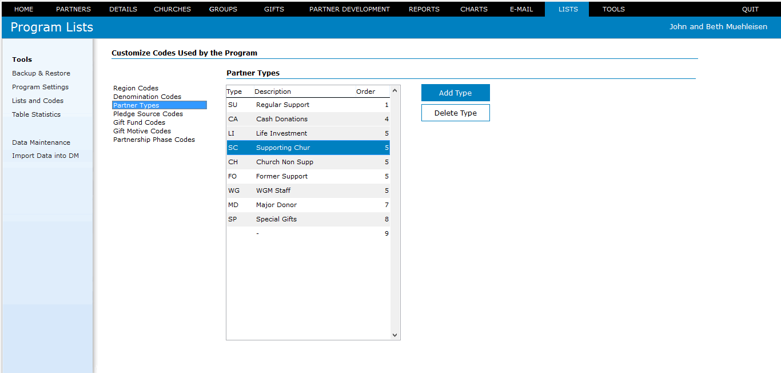Switch to the REPORTS tab
The width and height of the screenshot is (781, 373).
click(x=424, y=9)
